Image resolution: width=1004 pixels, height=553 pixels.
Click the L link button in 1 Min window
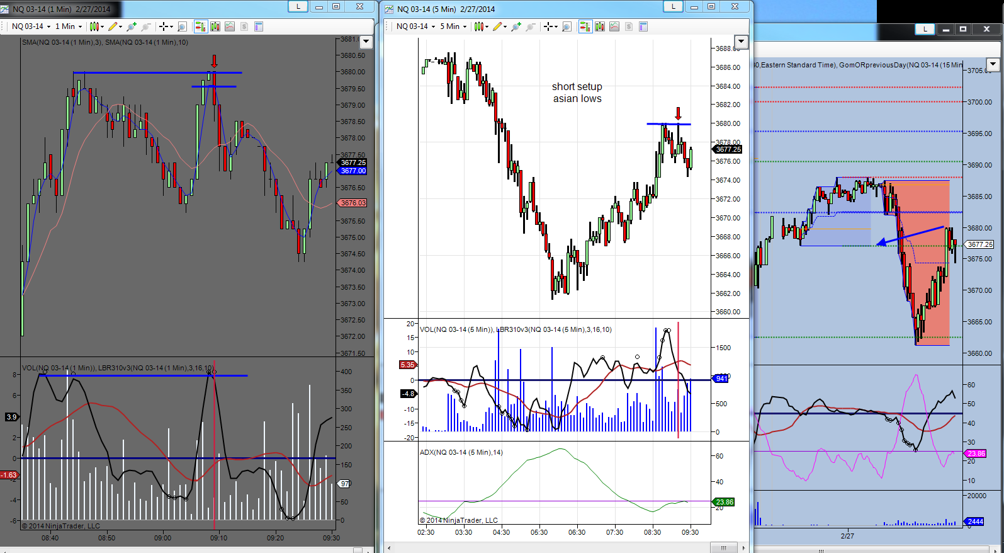(298, 6)
